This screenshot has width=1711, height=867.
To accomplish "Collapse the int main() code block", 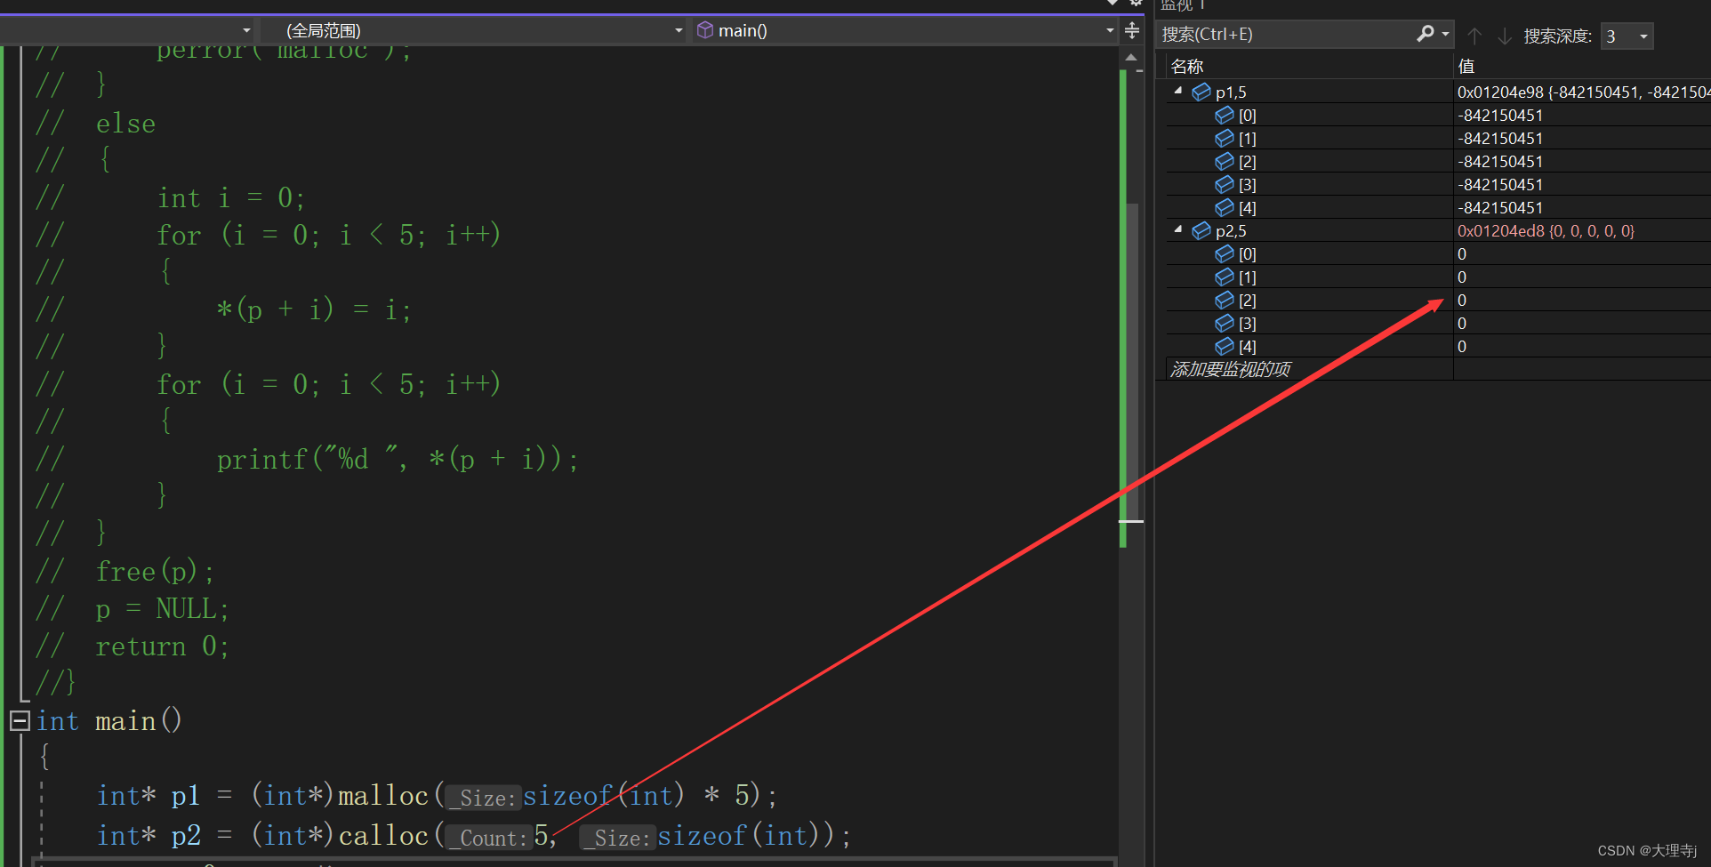I will (20, 720).
